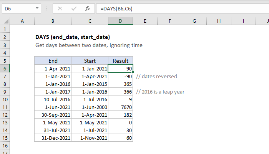
Task: Click the '// dates reversed' comment
Action: [x=156, y=76]
